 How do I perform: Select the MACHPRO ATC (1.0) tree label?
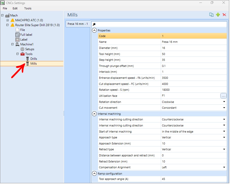[x=29, y=20]
